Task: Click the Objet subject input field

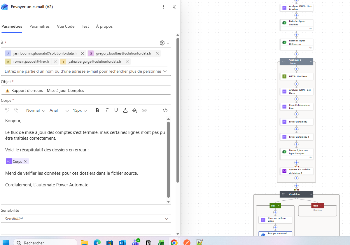Action: (86, 90)
